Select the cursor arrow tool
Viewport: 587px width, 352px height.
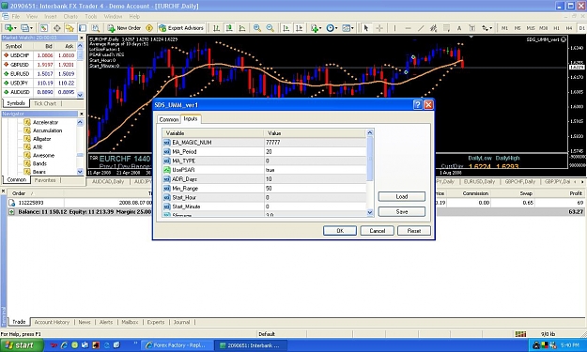click(x=366, y=28)
